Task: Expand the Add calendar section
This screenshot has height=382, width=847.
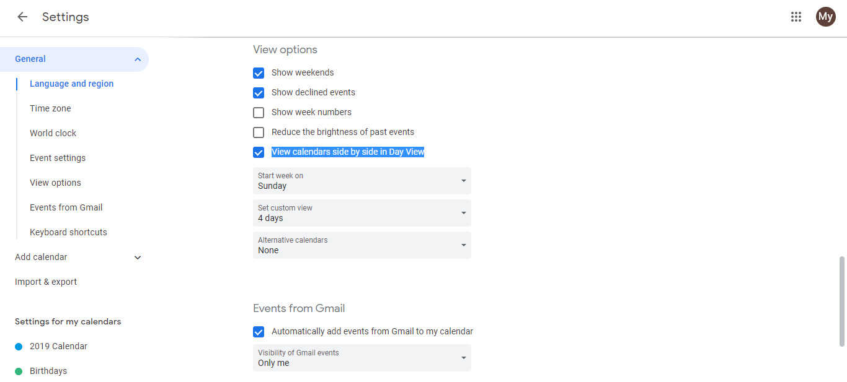Action: point(138,258)
